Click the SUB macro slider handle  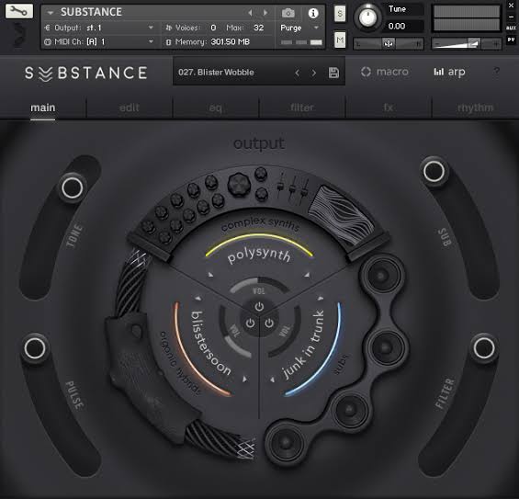tap(434, 171)
